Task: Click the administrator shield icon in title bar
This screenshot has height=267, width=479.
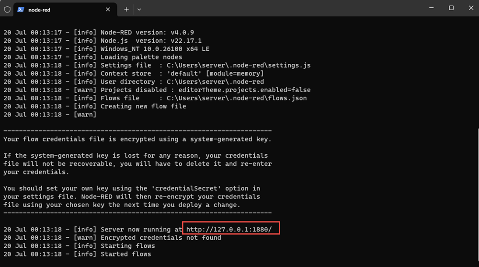Action: 7,10
